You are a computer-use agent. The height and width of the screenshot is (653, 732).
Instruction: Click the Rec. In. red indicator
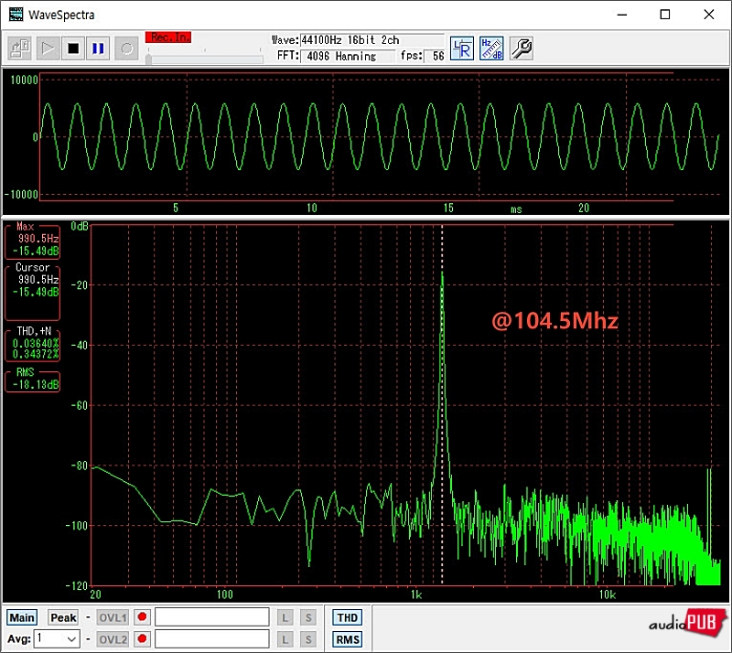tap(168, 37)
